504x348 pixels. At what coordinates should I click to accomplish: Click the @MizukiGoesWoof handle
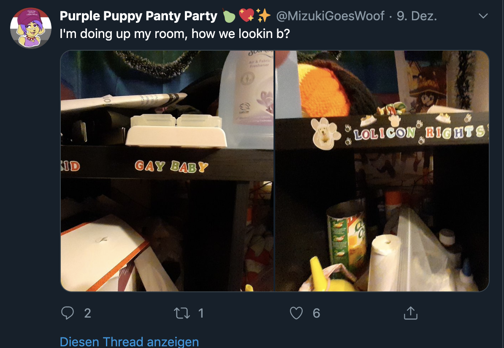pos(330,16)
